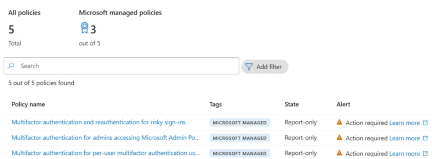Click the Tags column header

click(x=215, y=104)
